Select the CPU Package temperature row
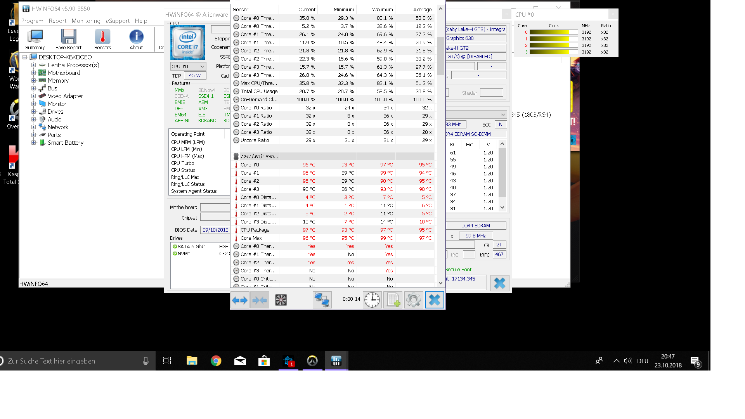 tap(334, 230)
